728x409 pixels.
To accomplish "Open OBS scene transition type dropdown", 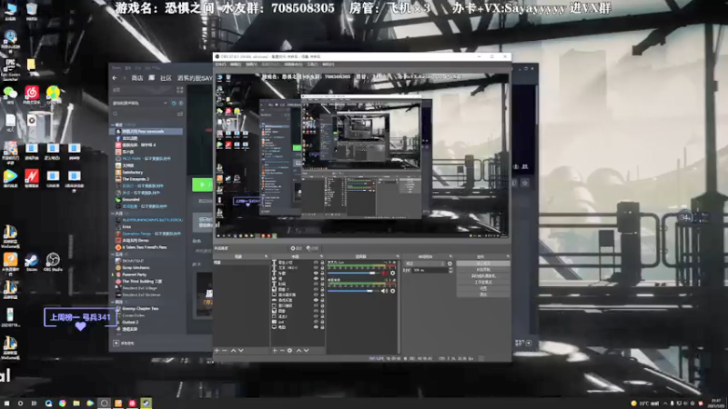I will tap(425, 264).
